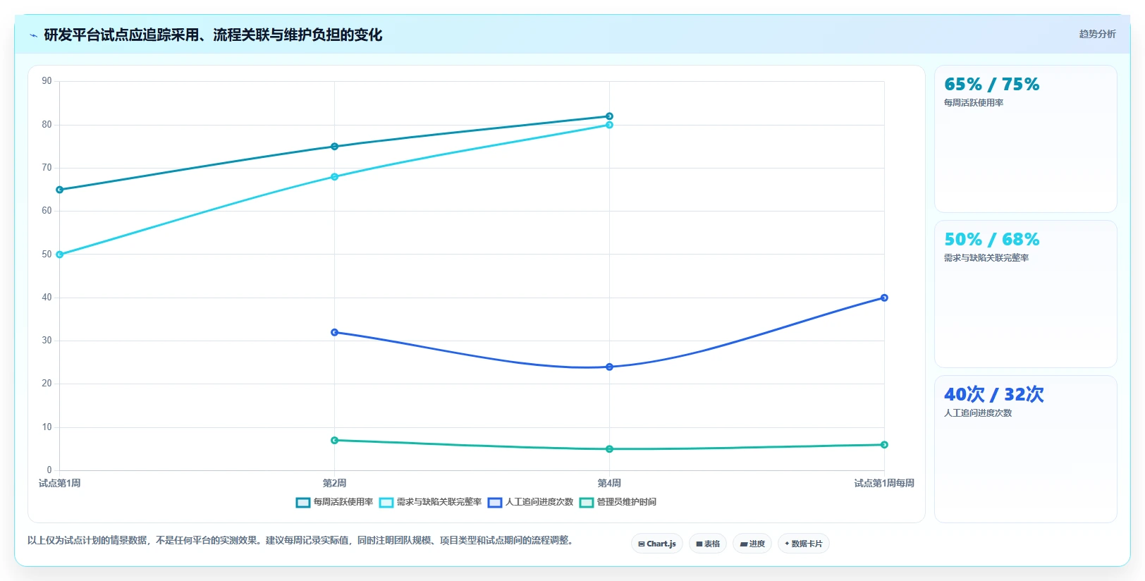Toggle the 人工追问进度次数 legend series
The height and width of the screenshot is (581, 1145).
(530, 502)
